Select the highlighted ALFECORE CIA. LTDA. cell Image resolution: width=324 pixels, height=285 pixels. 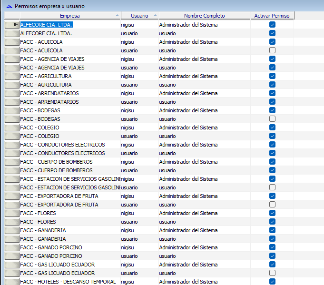(47, 25)
